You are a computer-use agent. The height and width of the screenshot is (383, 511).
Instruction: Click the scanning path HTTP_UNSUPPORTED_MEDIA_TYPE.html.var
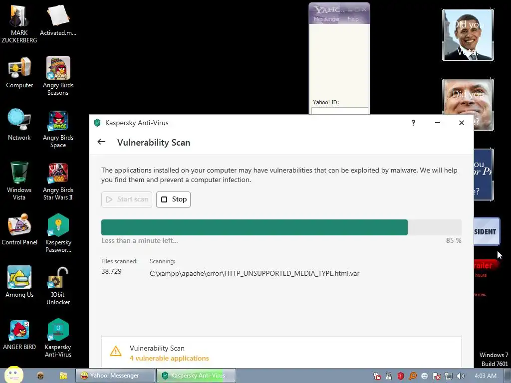point(255,274)
